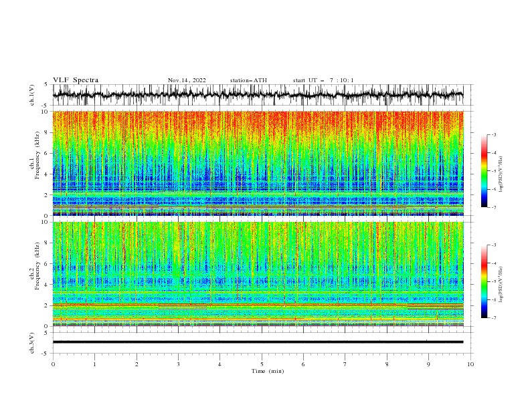This screenshot has height=409, width=530.
Task: Click the "VLF Spectra" title text
Action: click(x=76, y=80)
